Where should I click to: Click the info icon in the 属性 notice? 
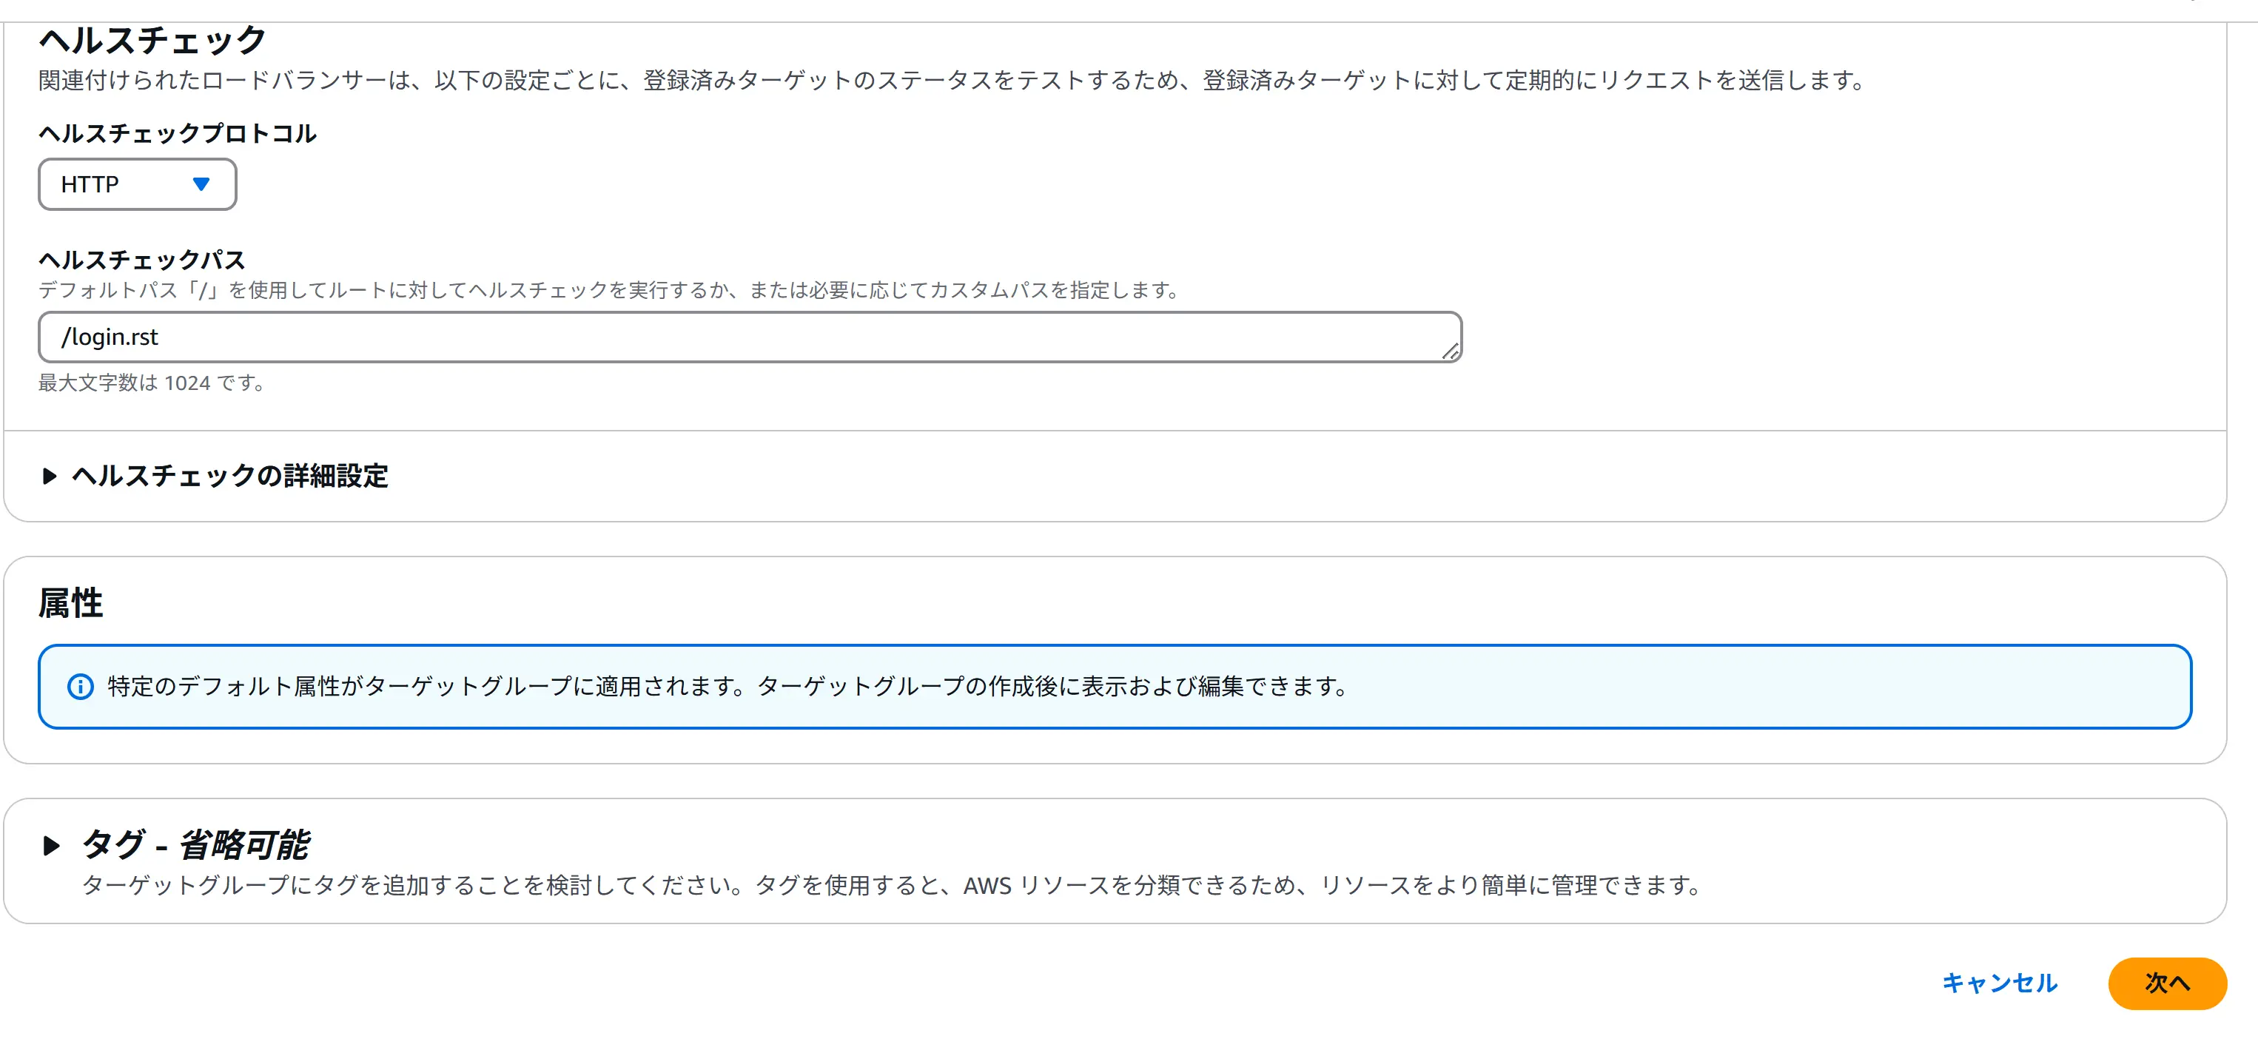coord(81,687)
